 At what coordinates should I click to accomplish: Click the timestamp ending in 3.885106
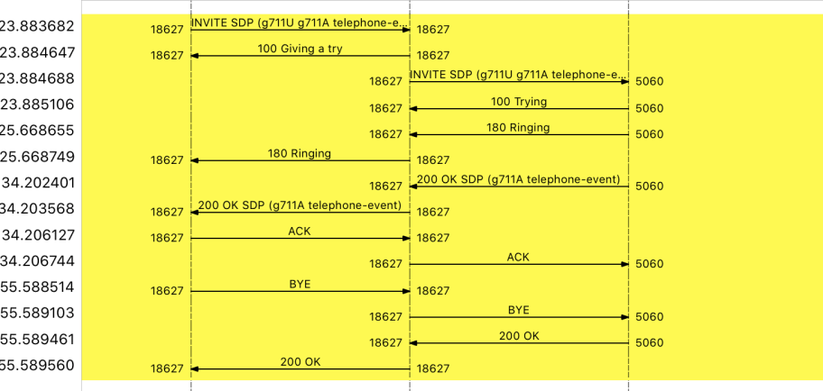tap(38, 105)
